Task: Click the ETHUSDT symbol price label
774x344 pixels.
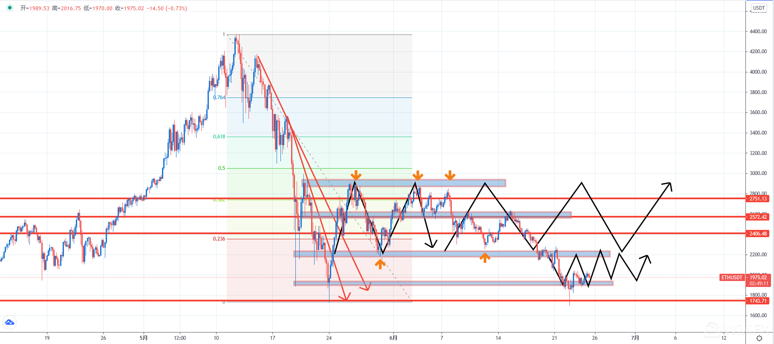Action: click(732, 278)
